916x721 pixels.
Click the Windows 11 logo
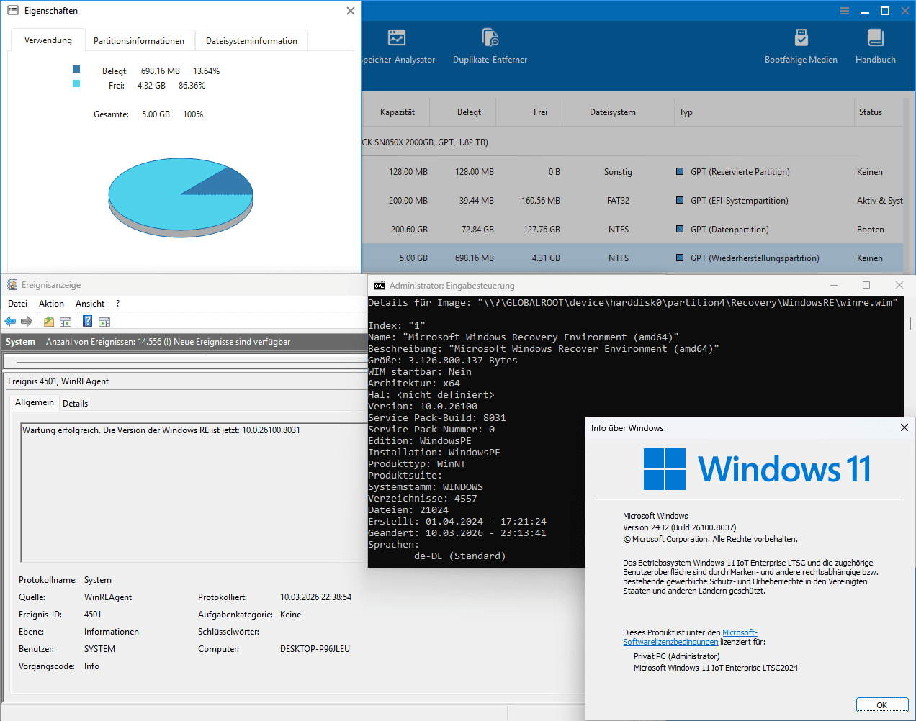pyautogui.click(x=664, y=469)
